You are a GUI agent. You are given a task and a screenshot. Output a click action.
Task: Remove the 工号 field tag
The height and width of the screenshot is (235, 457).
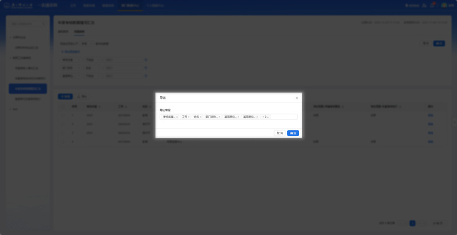[189, 117]
